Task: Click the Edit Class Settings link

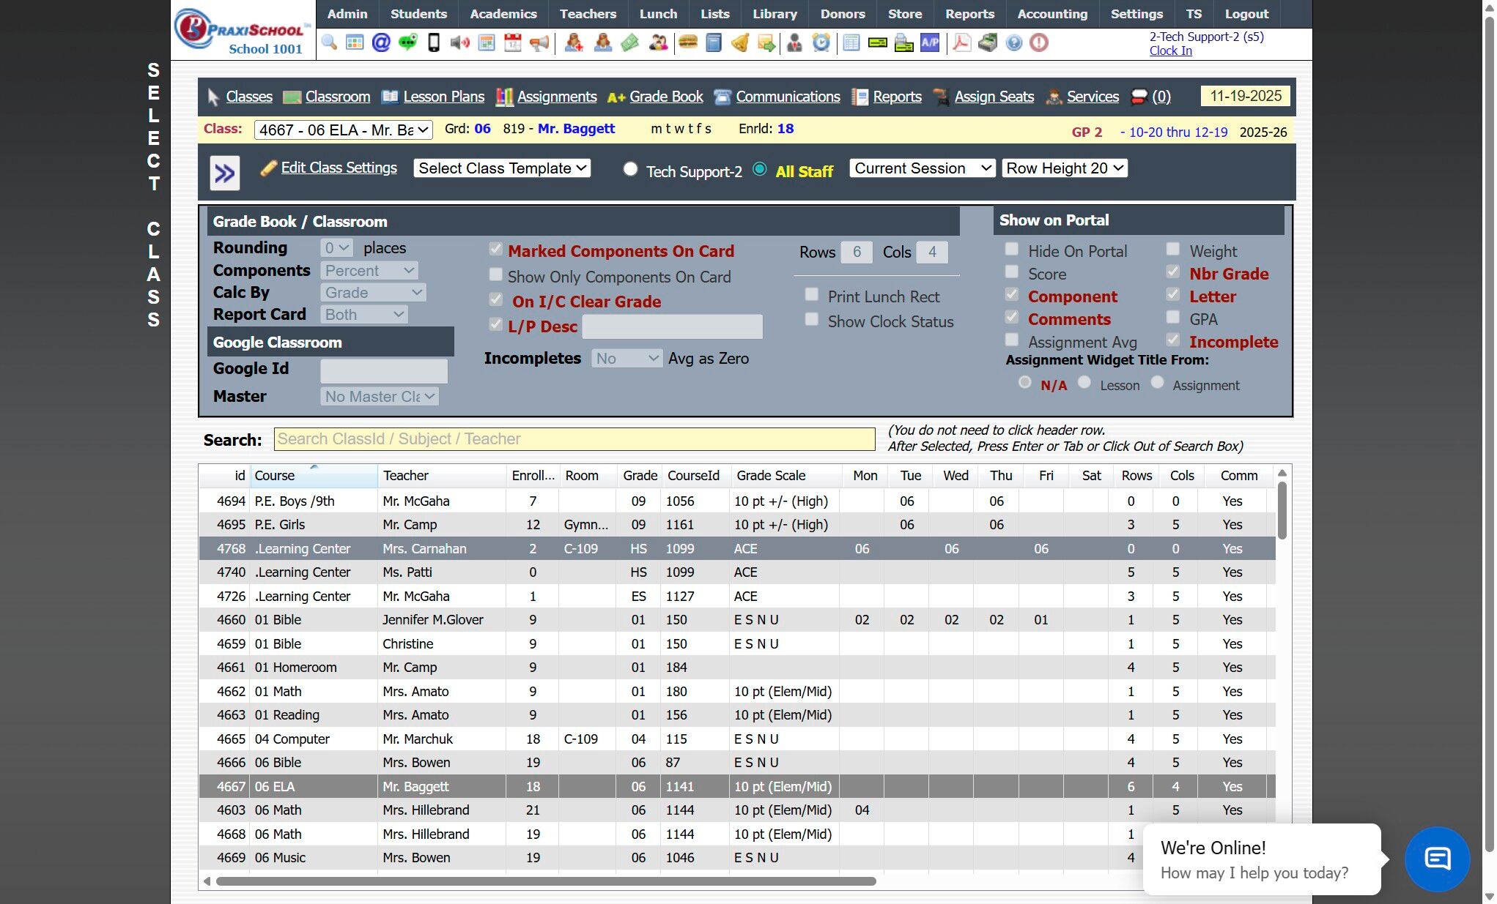Action: (339, 168)
